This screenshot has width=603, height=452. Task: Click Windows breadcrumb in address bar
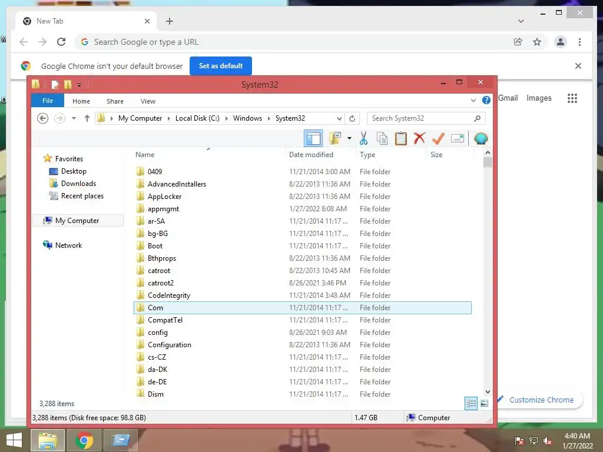247,118
